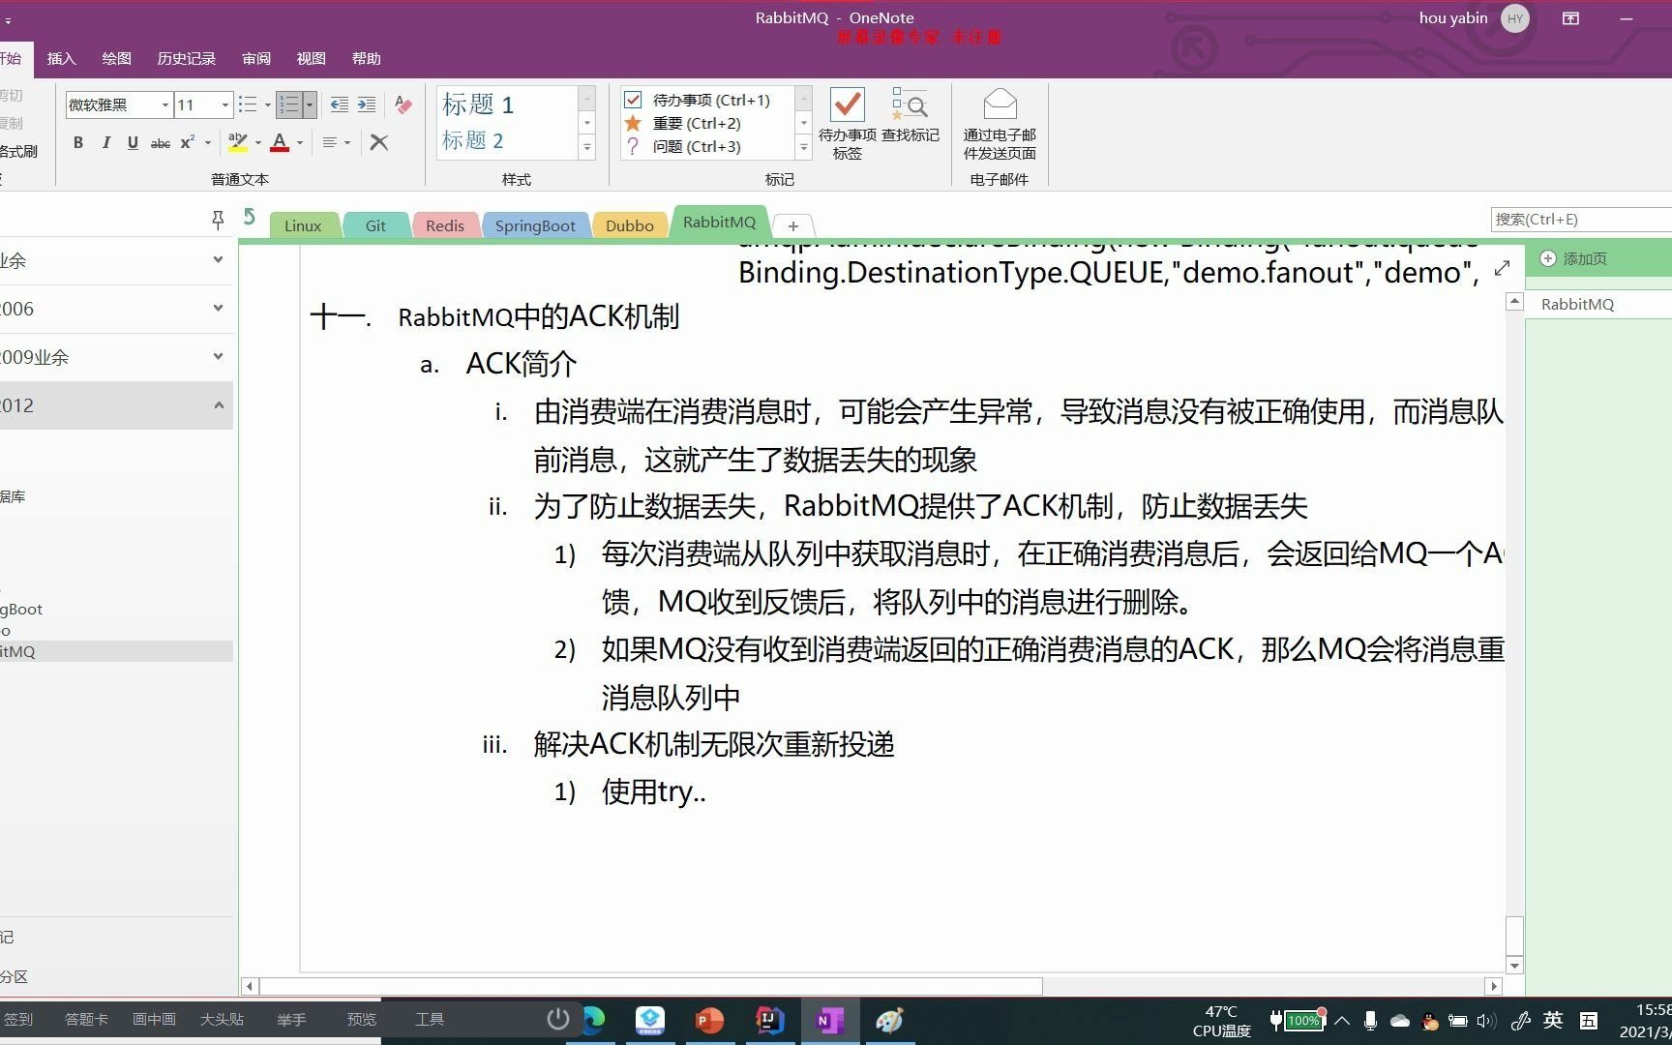This screenshot has height=1045, width=1672.
Task: Open the 视图 ribbon tab
Action: (x=311, y=59)
